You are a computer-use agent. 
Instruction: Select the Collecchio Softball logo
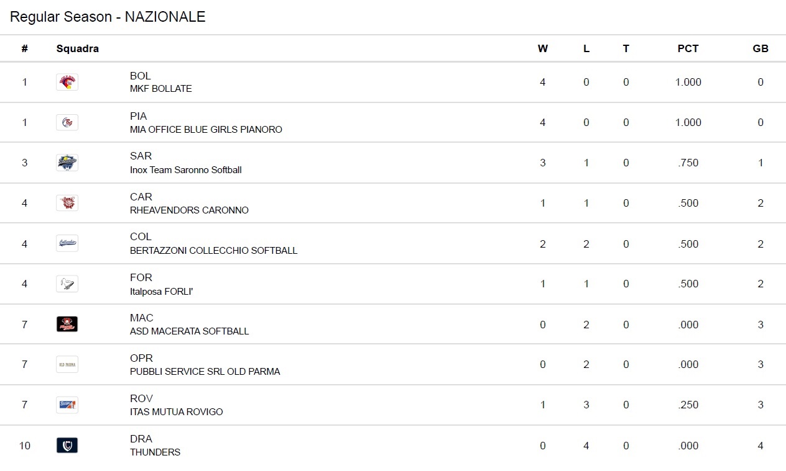(x=67, y=243)
